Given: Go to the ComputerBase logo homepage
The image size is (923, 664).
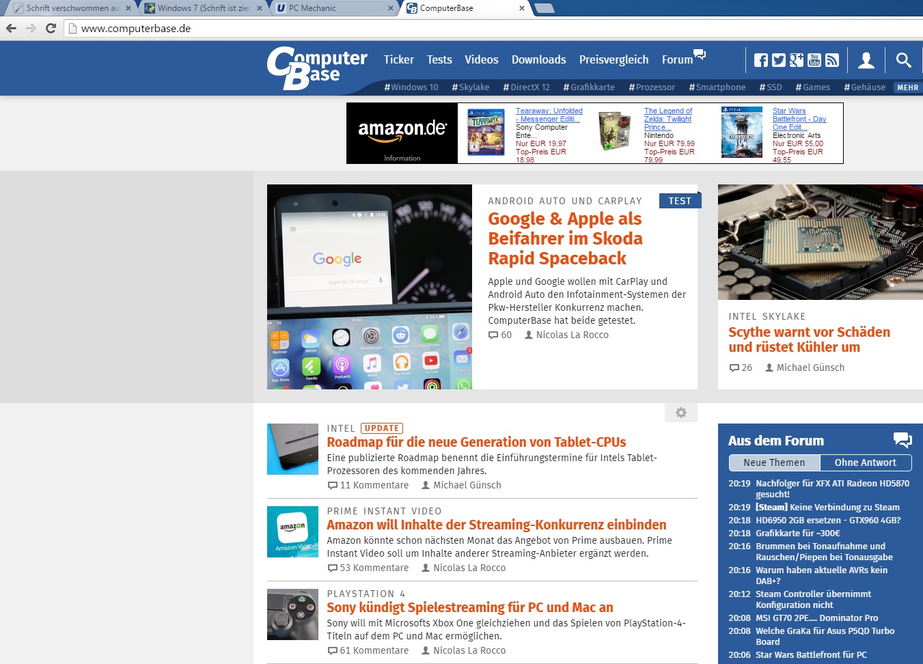Looking at the screenshot, I should coord(317,68).
